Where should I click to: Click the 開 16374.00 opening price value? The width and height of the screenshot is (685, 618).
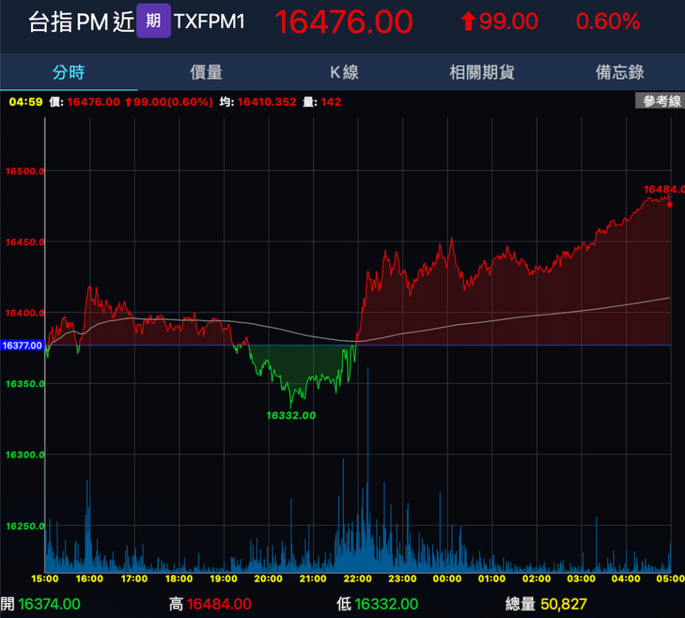point(49,604)
